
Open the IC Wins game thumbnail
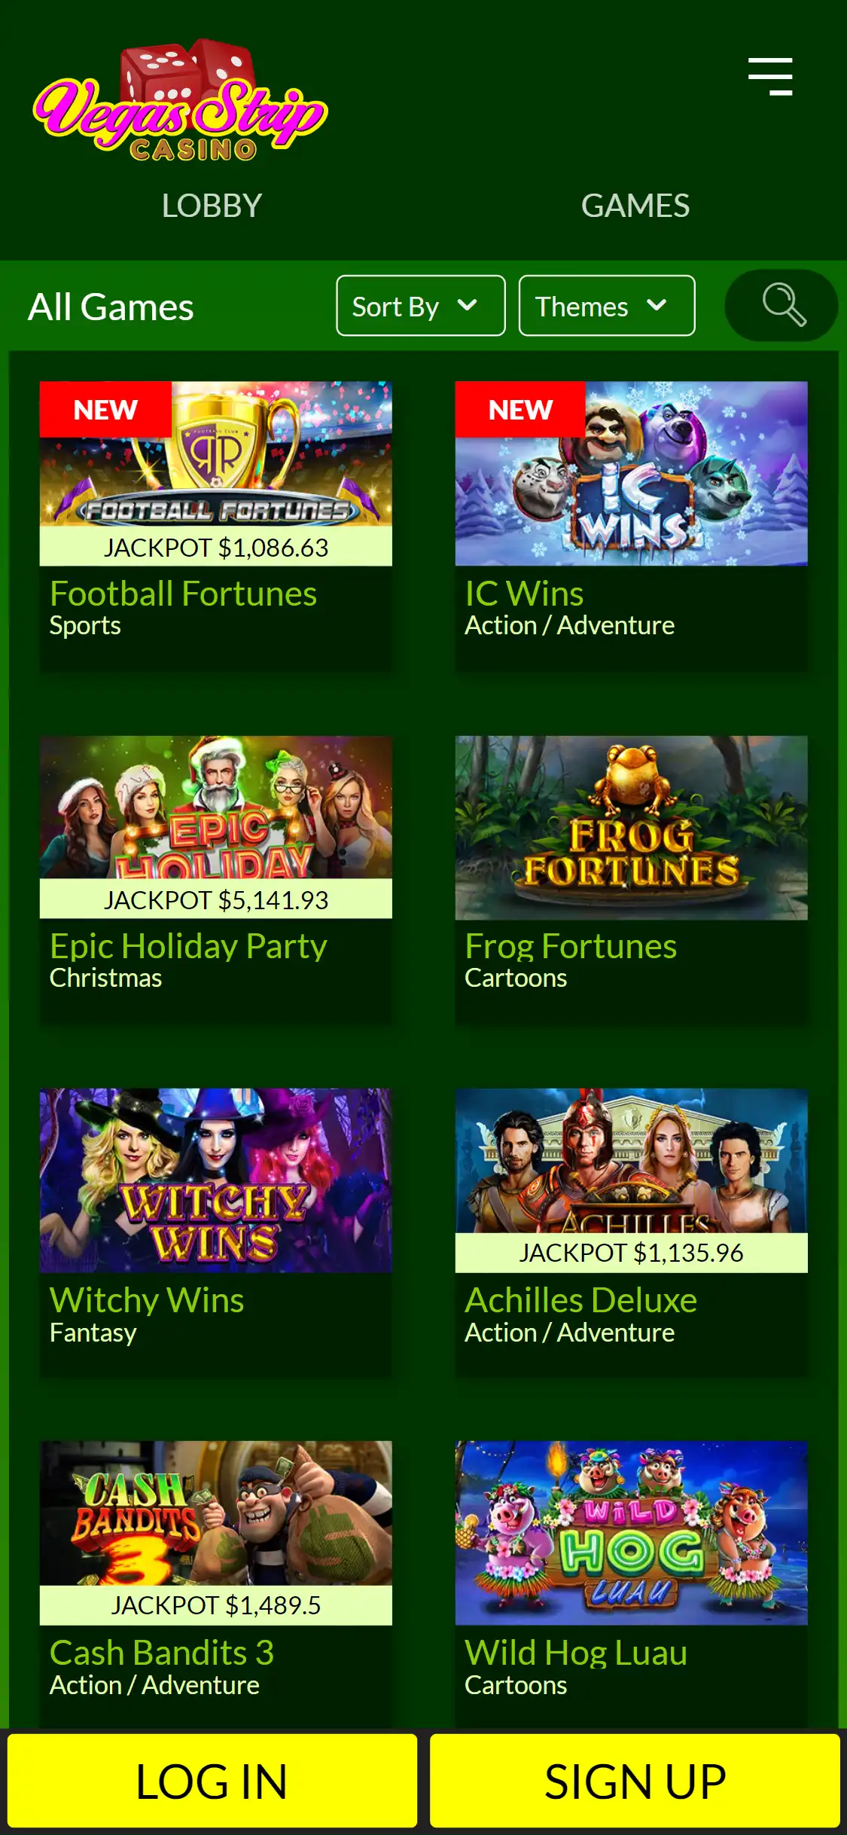[632, 474]
